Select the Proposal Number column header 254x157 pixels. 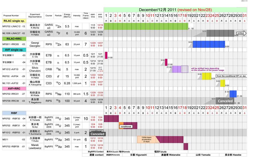11,16
